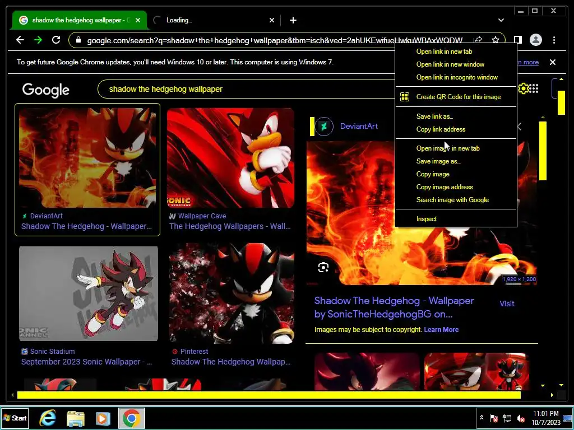Go forward using the green forward arrow

(38, 40)
